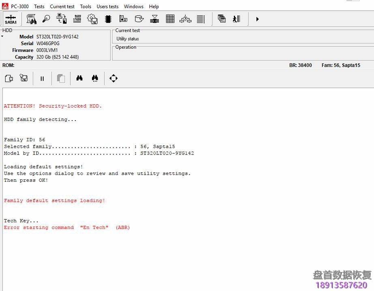
Task: Click the exit running-man icon
Action: (237, 19)
